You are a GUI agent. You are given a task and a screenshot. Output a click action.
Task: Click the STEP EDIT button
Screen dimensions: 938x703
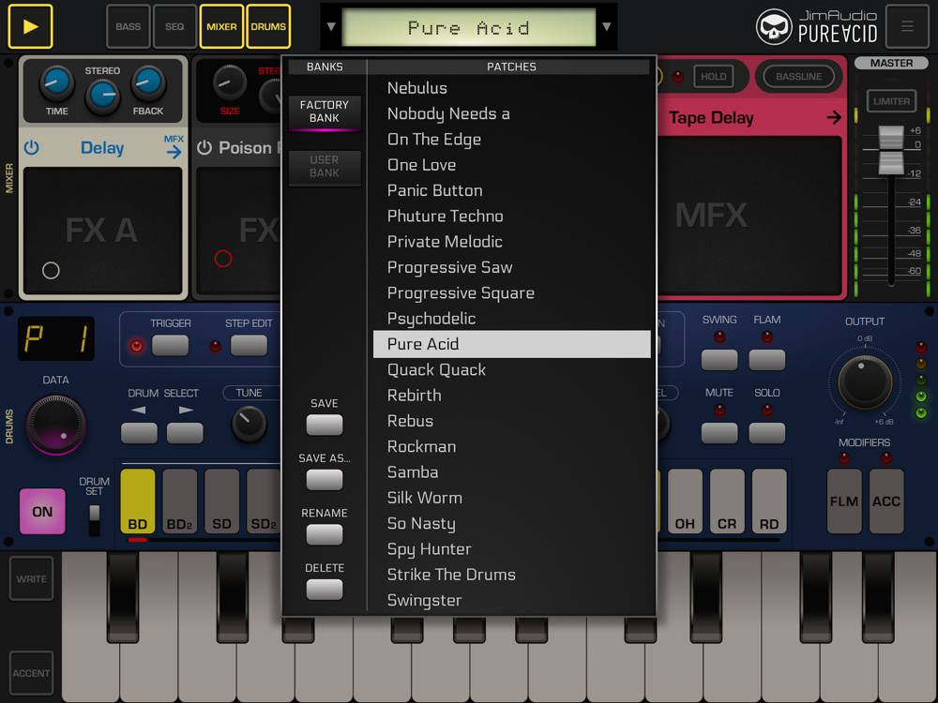point(249,346)
